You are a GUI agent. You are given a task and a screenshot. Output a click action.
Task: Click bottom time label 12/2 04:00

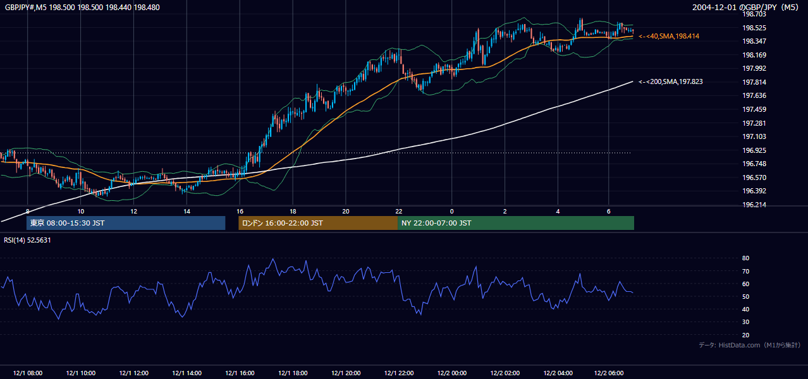[x=558, y=373]
